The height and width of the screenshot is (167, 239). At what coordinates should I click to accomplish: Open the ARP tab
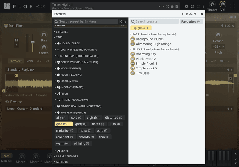pyautogui.click(x=214, y=61)
